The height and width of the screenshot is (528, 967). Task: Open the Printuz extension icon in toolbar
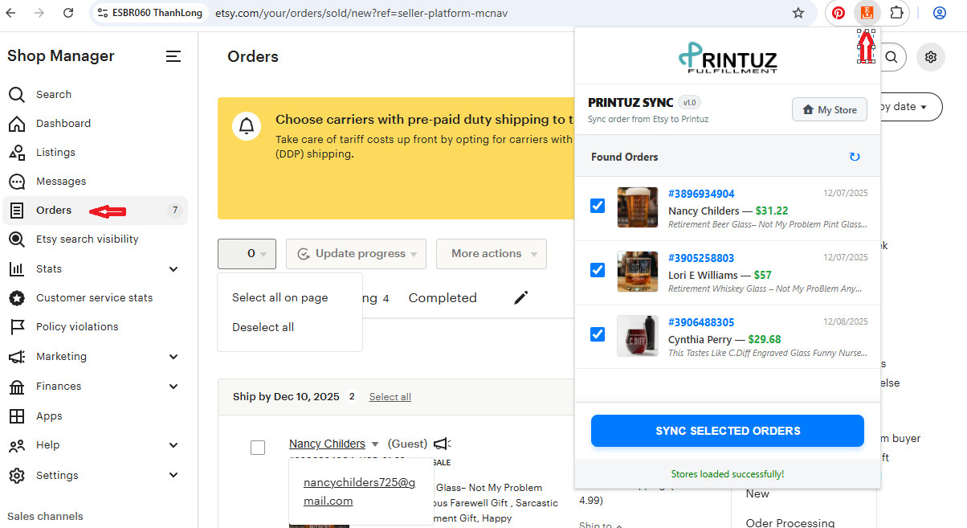point(867,13)
